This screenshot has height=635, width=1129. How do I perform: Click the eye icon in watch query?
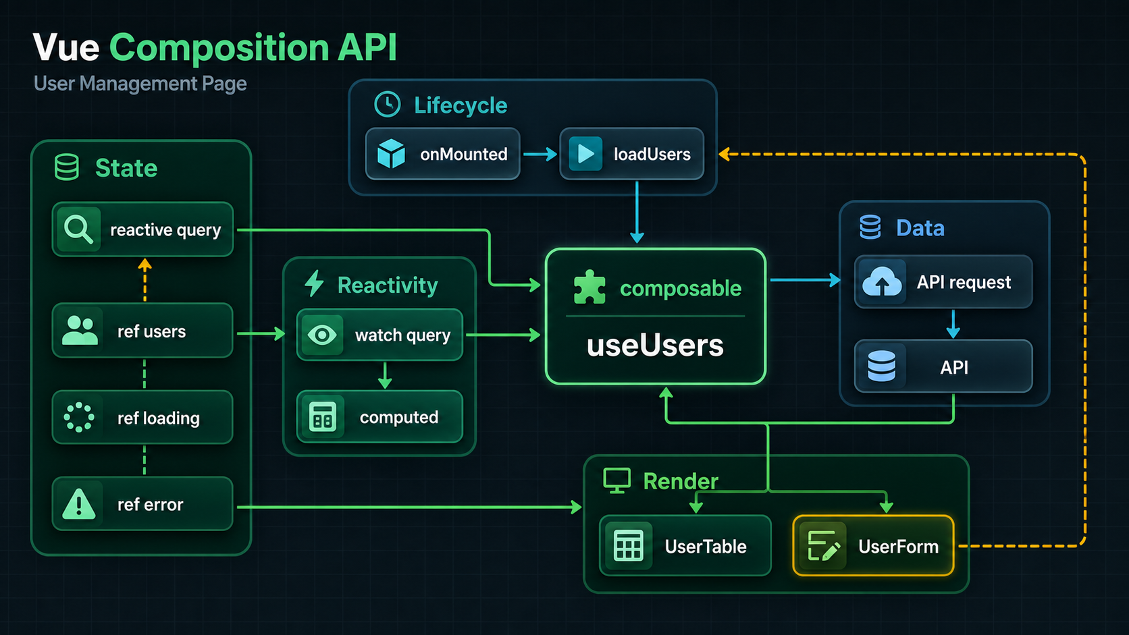pyautogui.click(x=322, y=335)
